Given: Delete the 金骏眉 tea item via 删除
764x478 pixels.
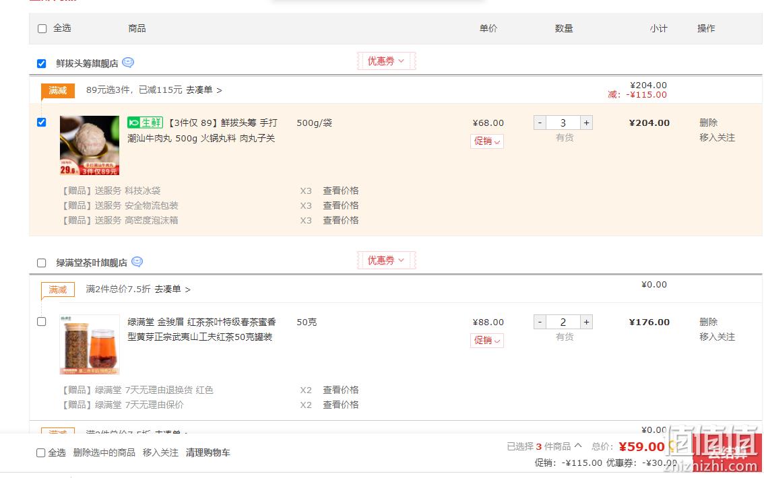Looking at the screenshot, I should [709, 322].
